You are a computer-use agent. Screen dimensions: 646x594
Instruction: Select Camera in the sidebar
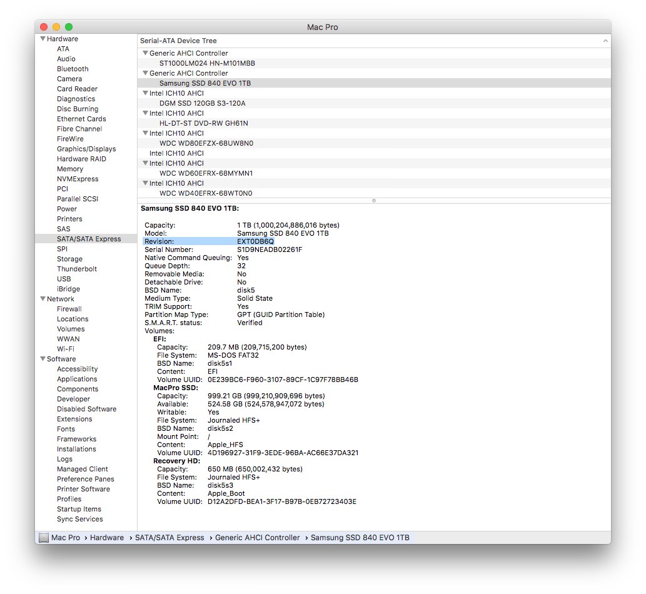69,79
